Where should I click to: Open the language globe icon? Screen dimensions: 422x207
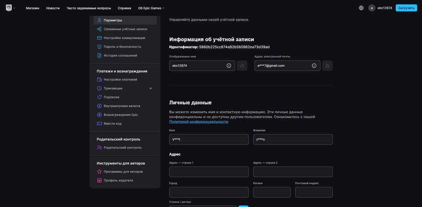[361, 8]
